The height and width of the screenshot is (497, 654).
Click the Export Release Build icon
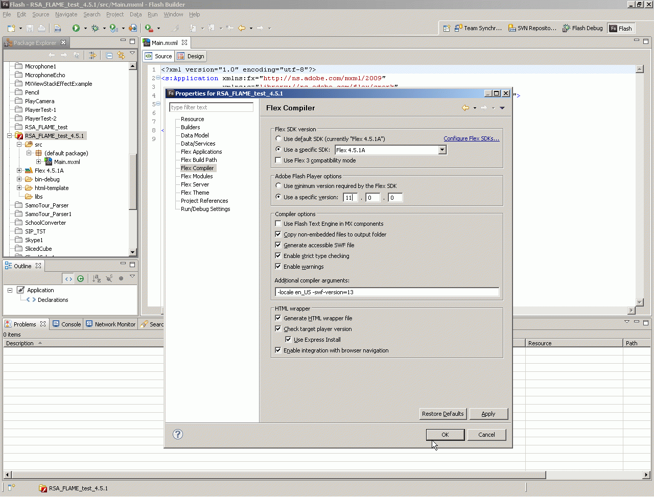[x=133, y=28]
